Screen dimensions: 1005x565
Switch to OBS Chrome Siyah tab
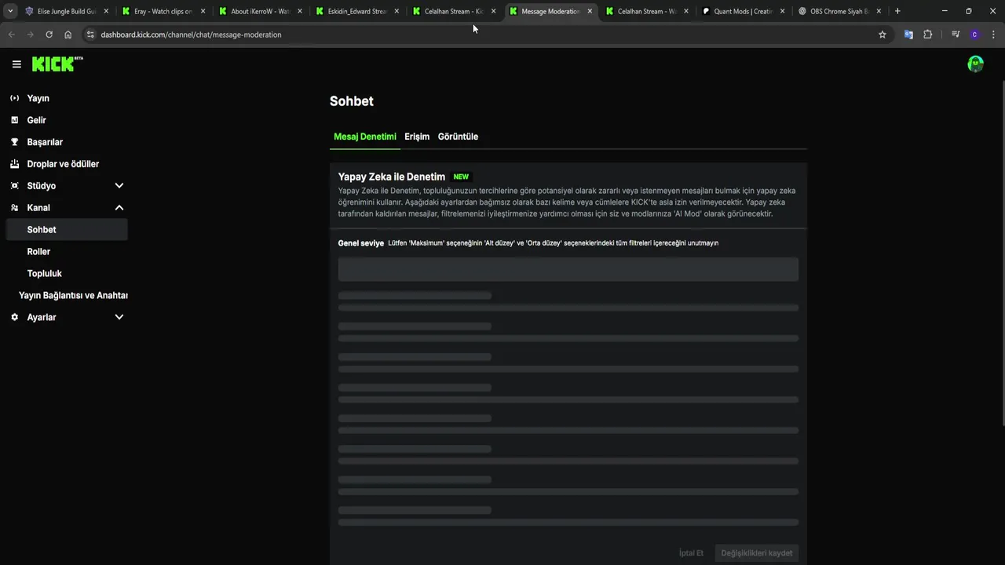(840, 11)
